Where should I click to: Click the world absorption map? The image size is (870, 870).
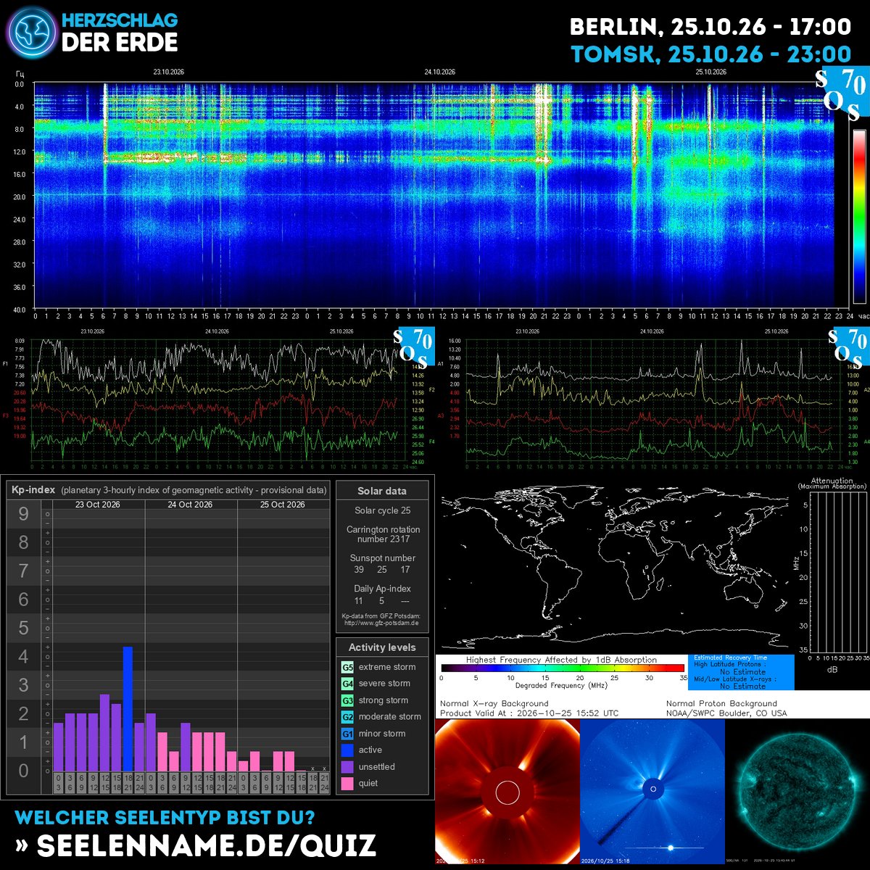click(x=615, y=565)
